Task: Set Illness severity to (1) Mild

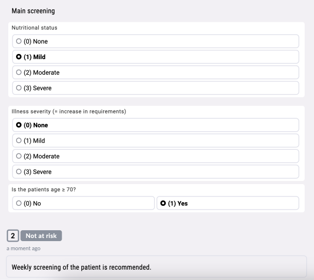Action: (x=155, y=141)
